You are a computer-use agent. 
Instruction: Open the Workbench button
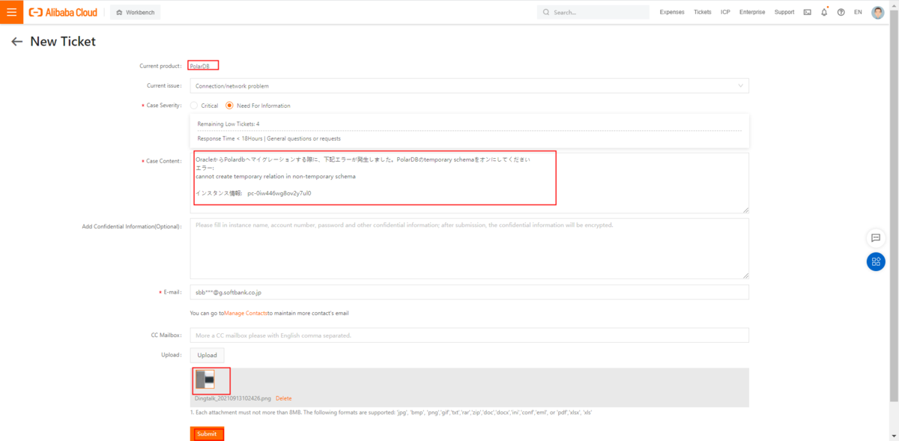(135, 12)
